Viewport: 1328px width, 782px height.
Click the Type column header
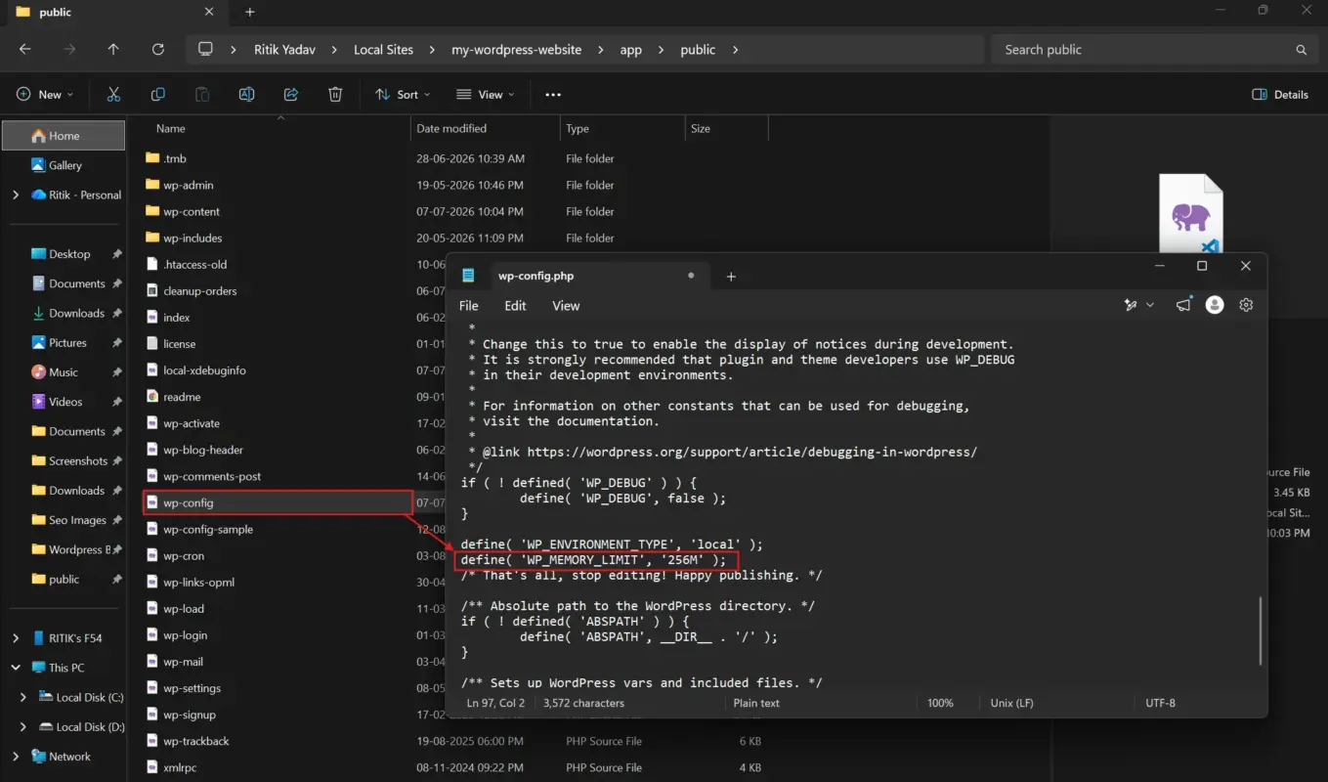[622, 128]
